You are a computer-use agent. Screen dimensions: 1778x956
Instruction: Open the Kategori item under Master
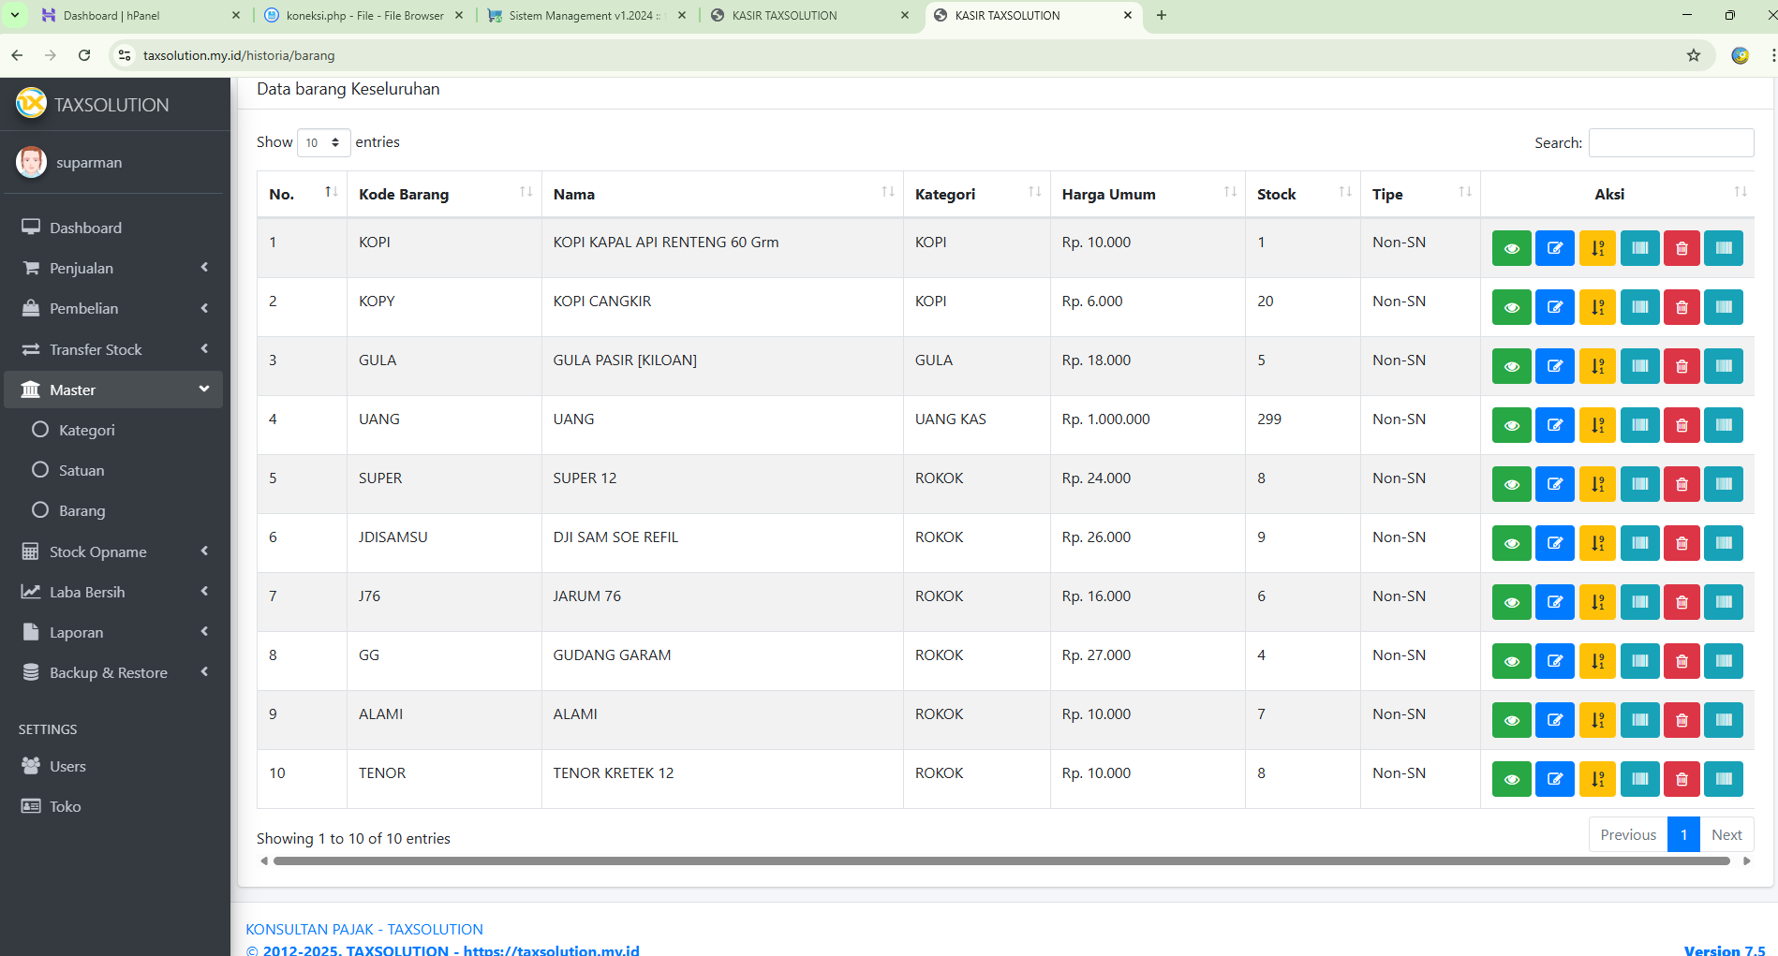coord(86,430)
